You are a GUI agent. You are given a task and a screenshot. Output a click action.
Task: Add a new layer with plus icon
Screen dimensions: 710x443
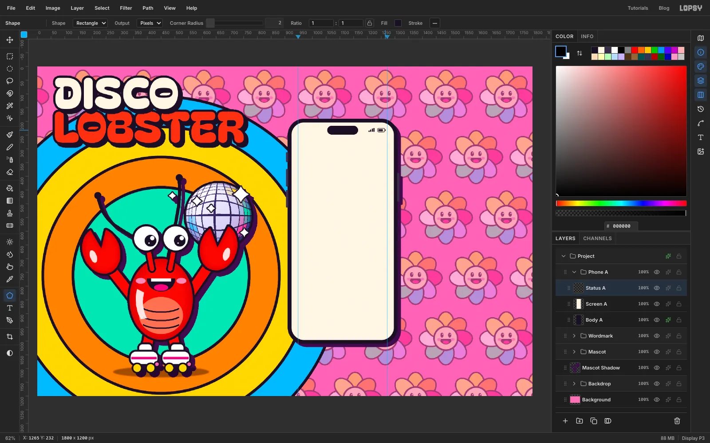[x=565, y=421]
